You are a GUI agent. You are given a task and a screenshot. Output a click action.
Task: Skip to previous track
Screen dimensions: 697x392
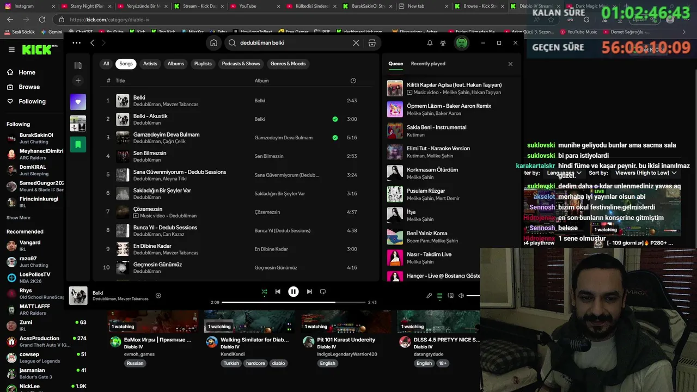278,291
